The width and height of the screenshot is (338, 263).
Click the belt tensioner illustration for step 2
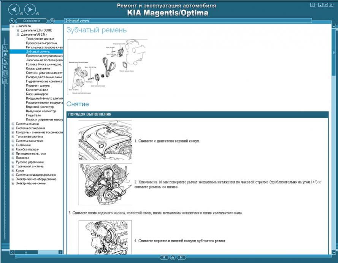105,185
